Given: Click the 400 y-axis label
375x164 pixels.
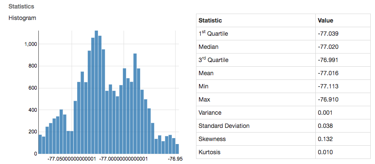Looking at the screenshot, I should click(33, 110).
